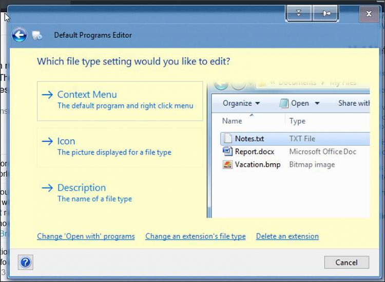The width and height of the screenshot is (385, 282).
Task: Click the Notes.txt file name
Action: tap(249, 139)
